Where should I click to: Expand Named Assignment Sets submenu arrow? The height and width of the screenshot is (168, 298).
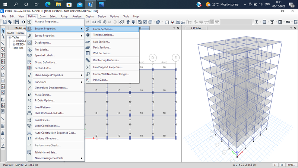(82, 158)
